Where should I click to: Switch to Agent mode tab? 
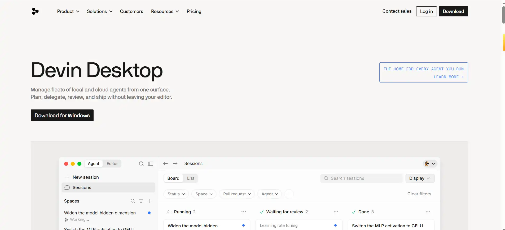[94, 164]
